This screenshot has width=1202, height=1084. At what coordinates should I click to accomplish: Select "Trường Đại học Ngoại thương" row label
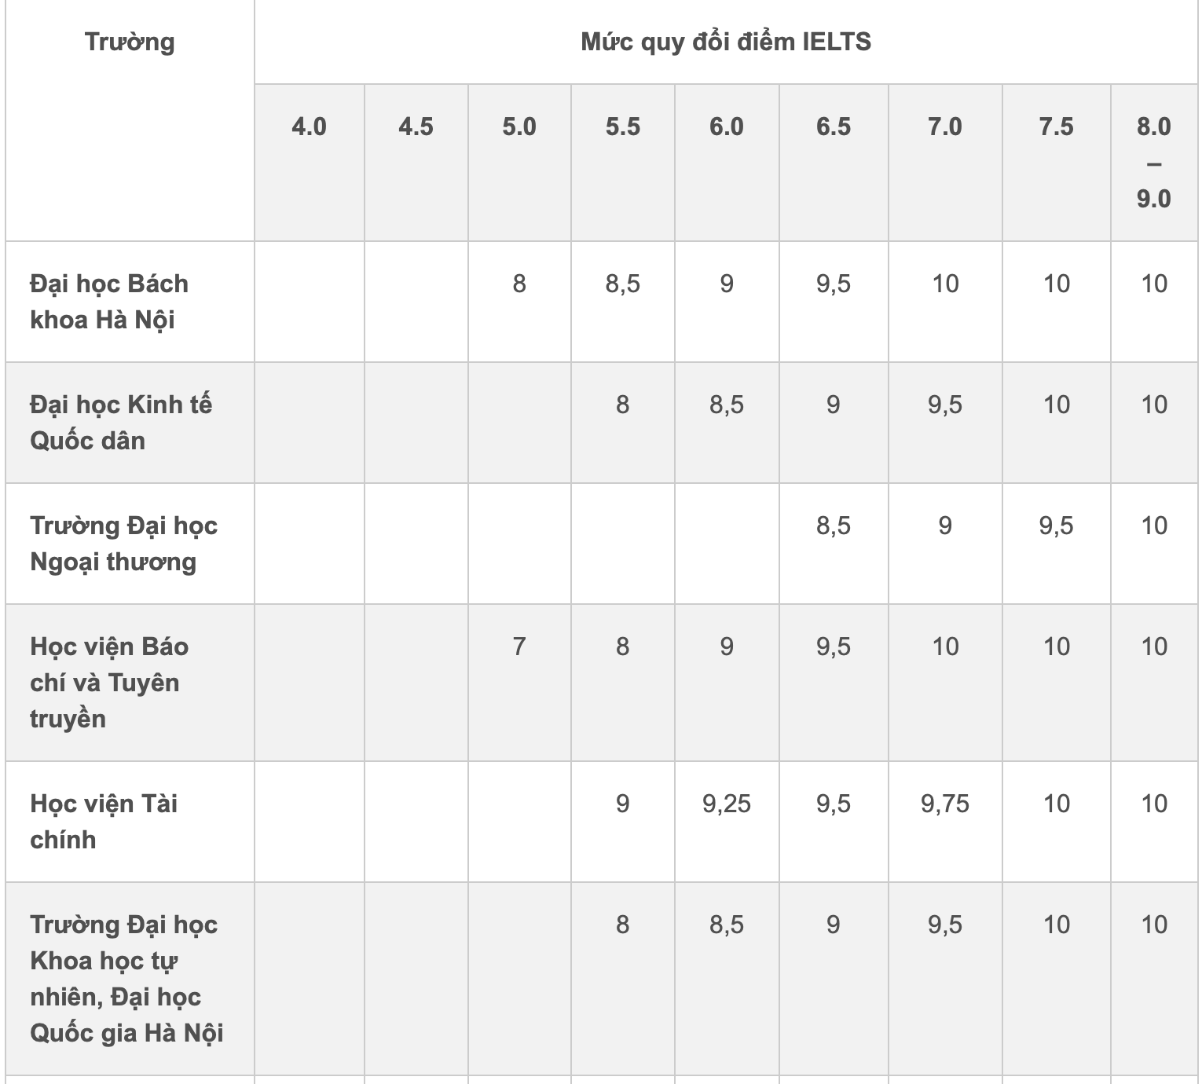(123, 544)
